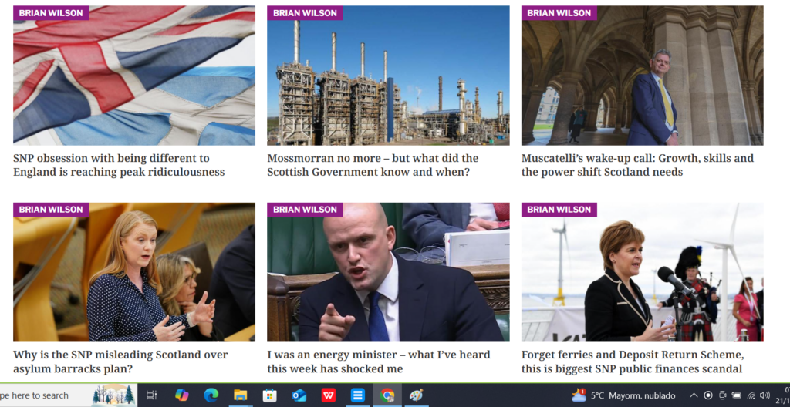Screen dimensions: 790x407
Task: Open File Explorer folder icon
Action: (x=241, y=395)
